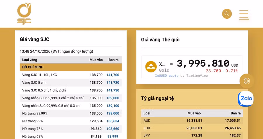Open the Zalo chat icon
This screenshot has height=139, width=263.
[x=246, y=99]
